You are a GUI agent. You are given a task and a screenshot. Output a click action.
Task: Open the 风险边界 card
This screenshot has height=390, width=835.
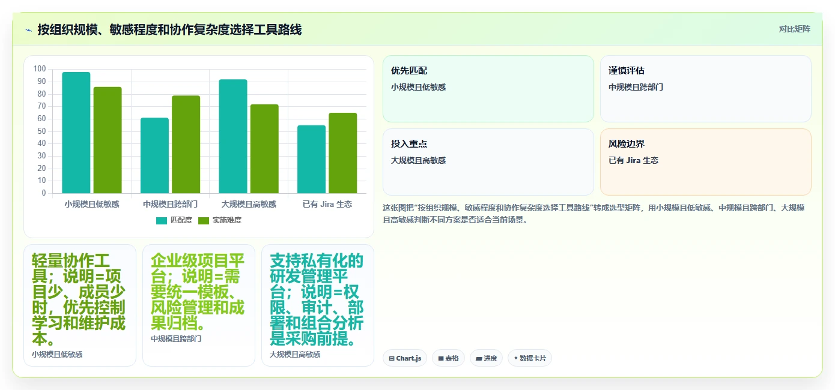pyautogui.click(x=705, y=162)
